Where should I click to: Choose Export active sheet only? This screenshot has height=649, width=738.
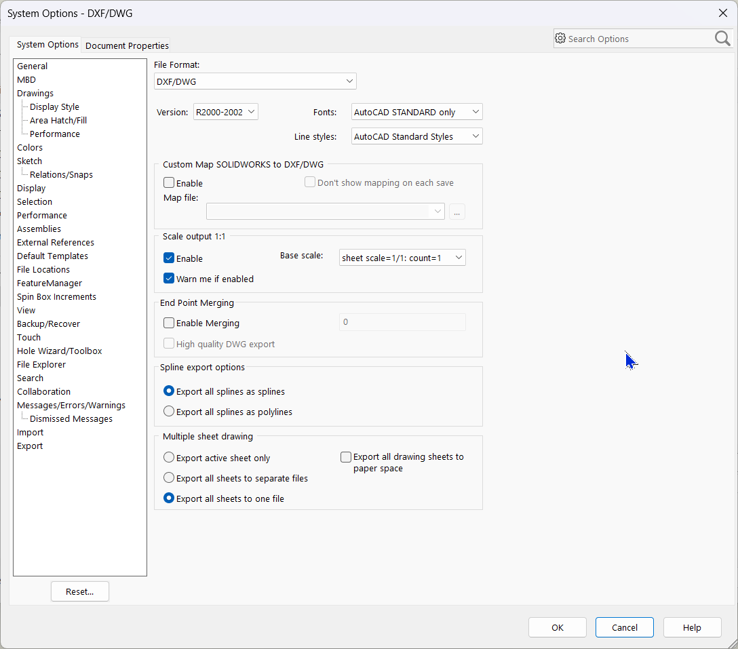pyautogui.click(x=168, y=457)
